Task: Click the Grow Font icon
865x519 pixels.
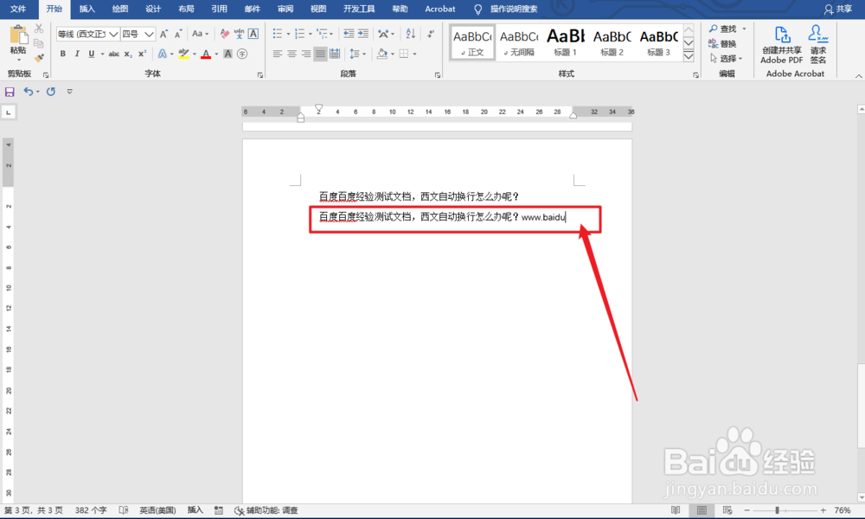Action: [x=163, y=35]
